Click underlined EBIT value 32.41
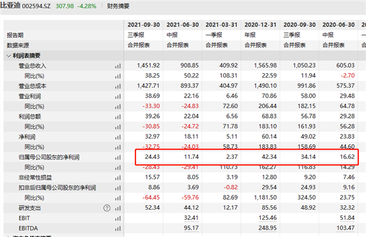Viewport: 366px width, 237px height. [x=191, y=218]
